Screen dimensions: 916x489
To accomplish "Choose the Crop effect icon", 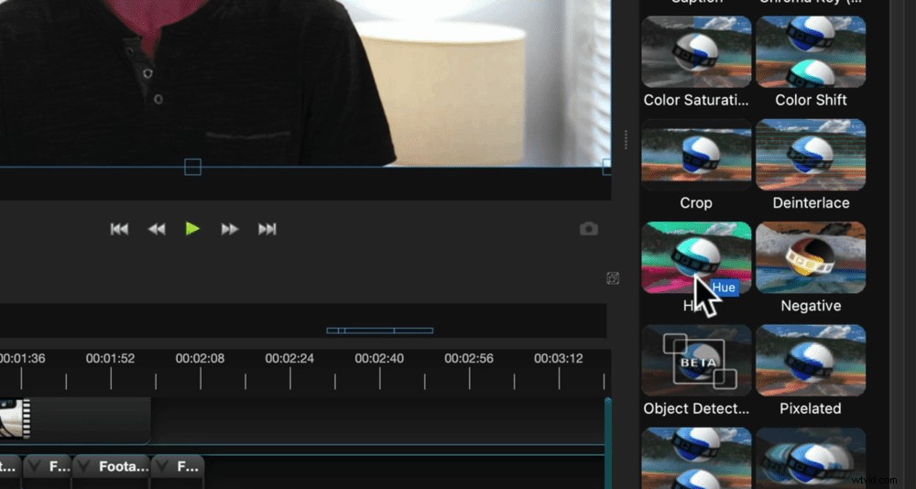I will point(696,155).
